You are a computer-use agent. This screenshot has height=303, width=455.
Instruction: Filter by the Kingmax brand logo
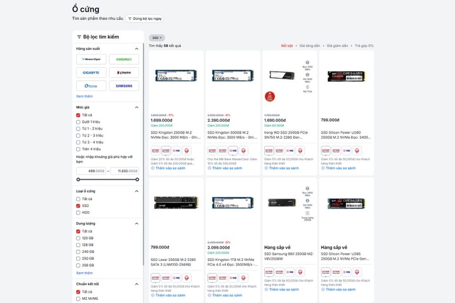[124, 59]
